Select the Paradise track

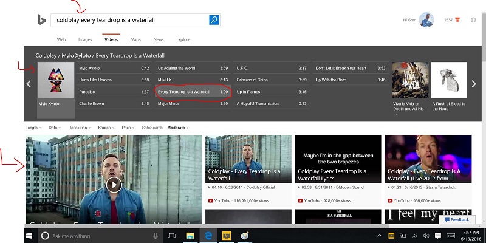click(x=114, y=92)
